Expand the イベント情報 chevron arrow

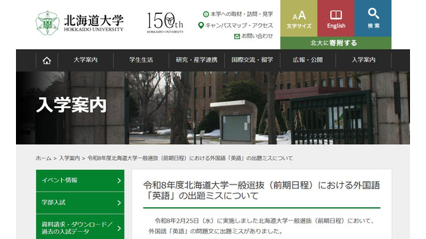coord(119,181)
